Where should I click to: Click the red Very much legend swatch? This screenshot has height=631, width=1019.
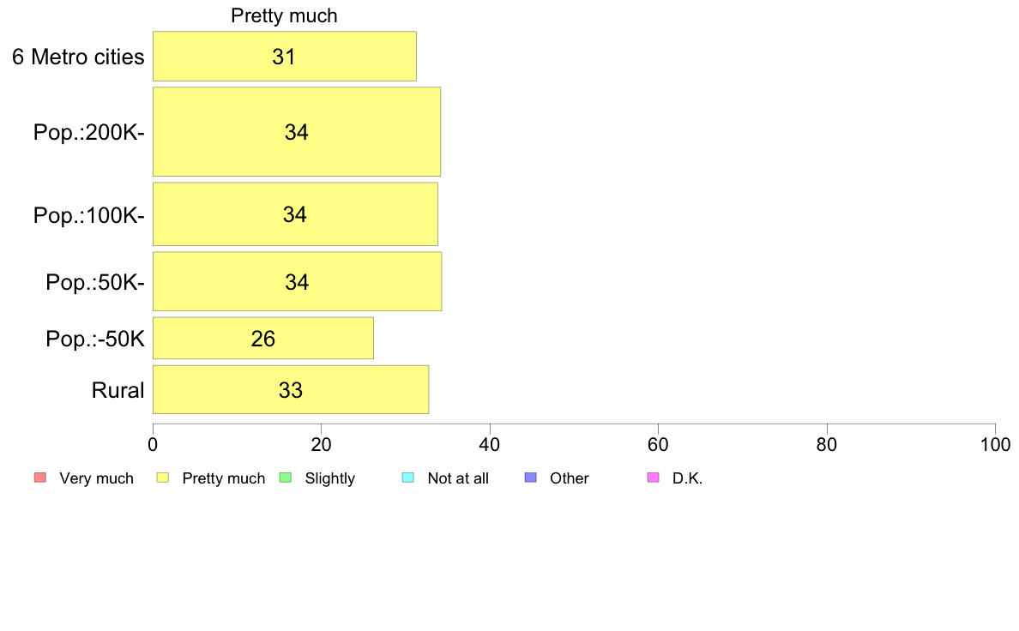click(x=40, y=478)
